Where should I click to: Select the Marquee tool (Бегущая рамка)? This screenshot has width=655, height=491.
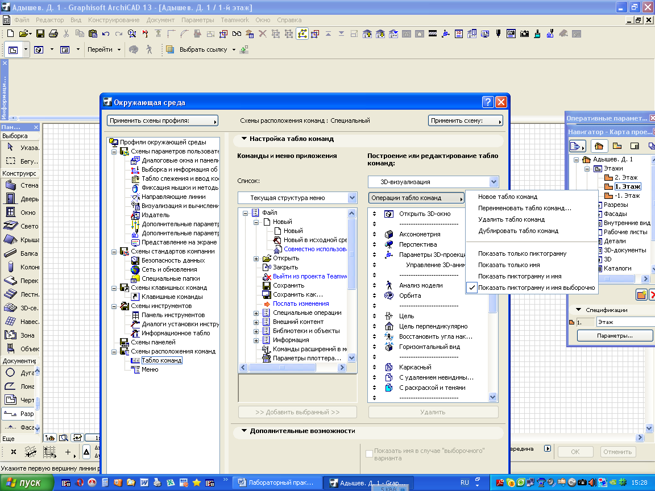20,161
